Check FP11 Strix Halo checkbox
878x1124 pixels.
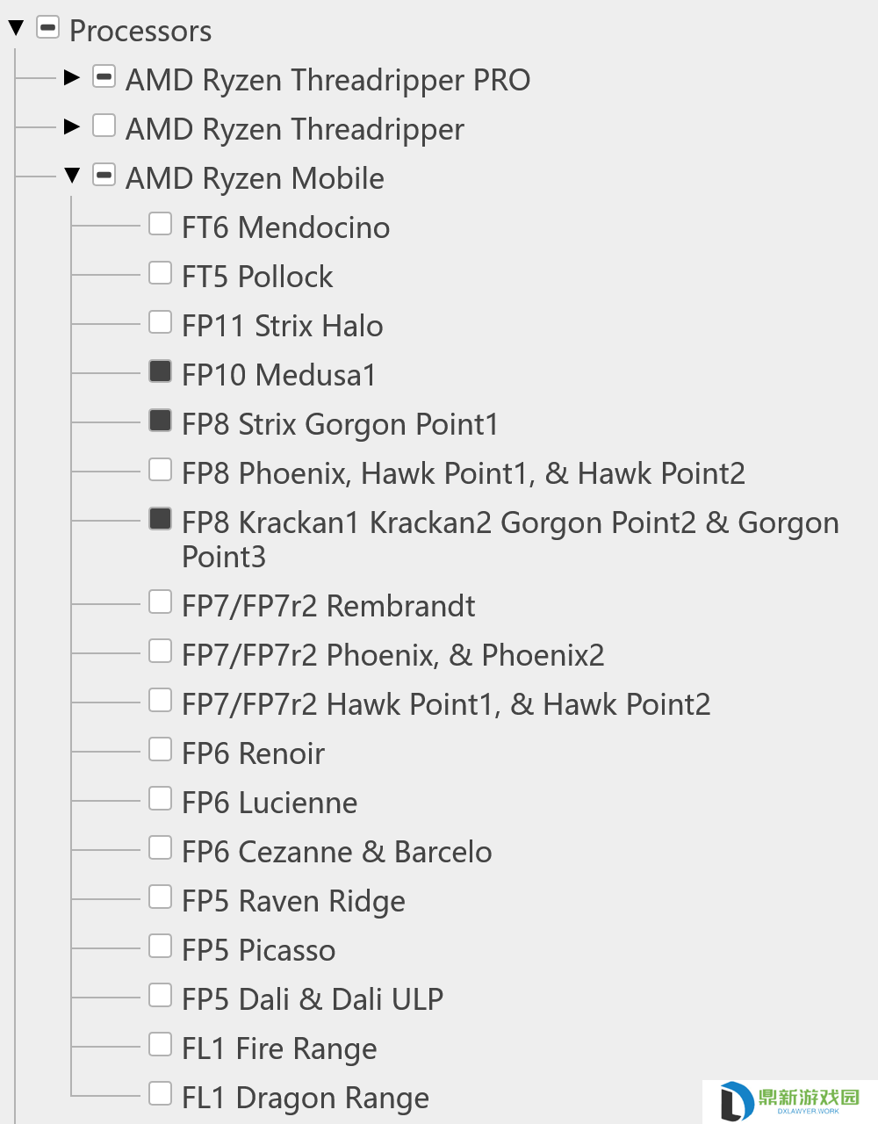click(x=160, y=322)
